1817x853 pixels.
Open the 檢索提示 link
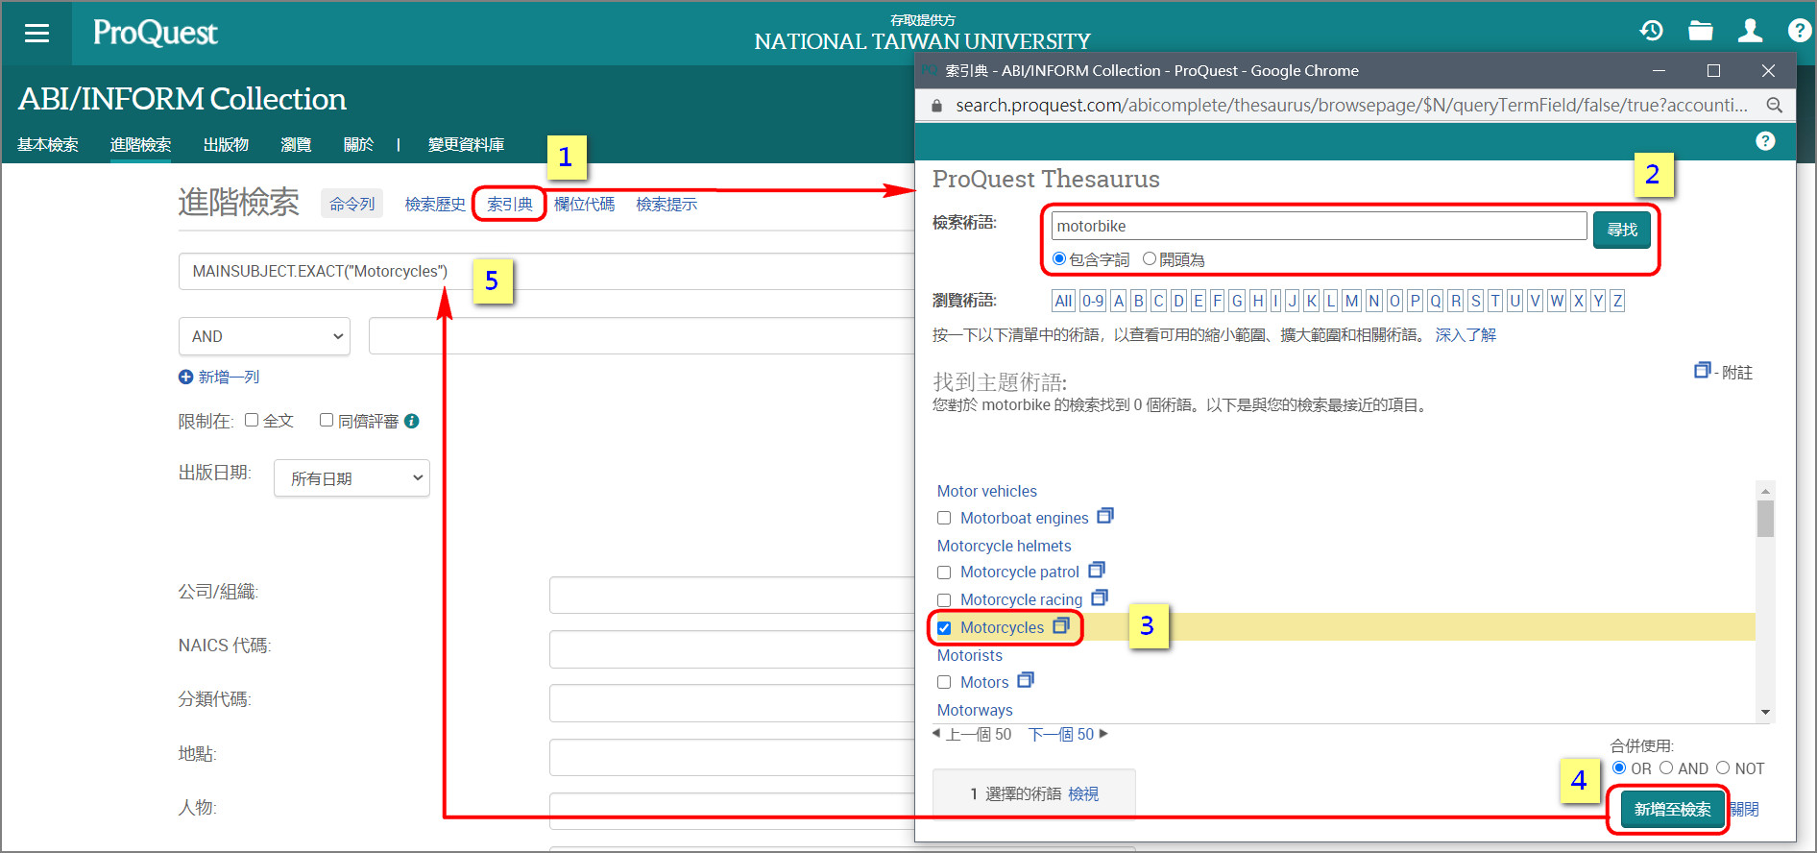(666, 204)
